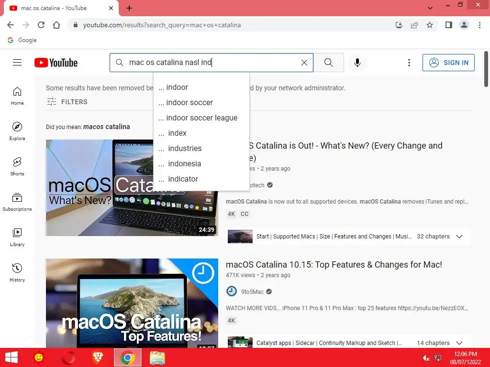Close the mac os catalina tab

click(111, 8)
